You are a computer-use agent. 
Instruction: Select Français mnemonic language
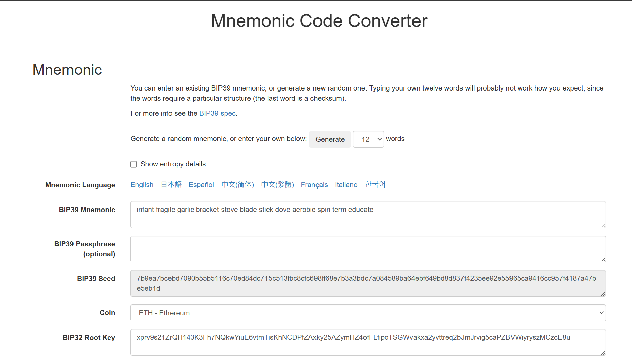(314, 185)
